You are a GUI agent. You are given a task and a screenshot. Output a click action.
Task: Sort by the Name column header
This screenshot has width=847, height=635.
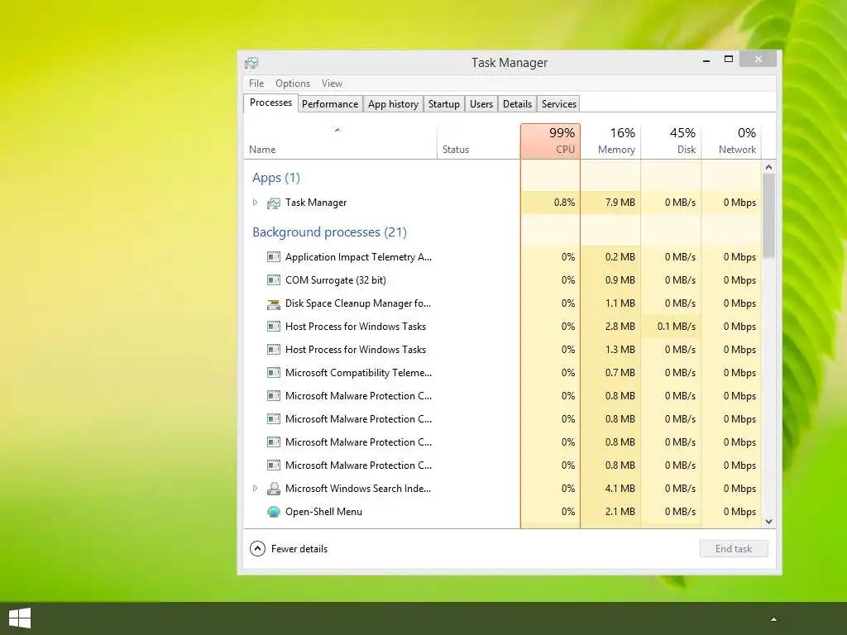click(x=340, y=141)
